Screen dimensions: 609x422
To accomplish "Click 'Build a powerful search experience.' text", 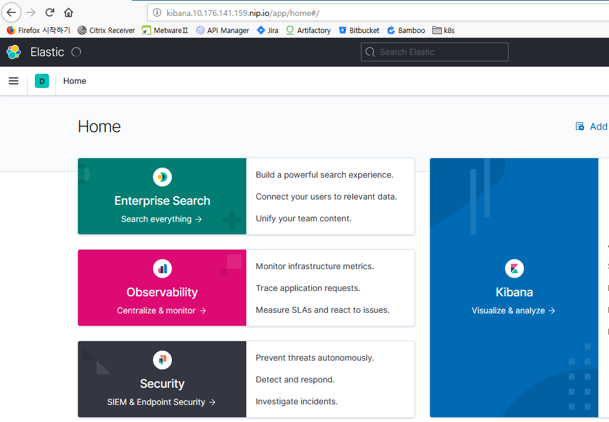I will click(x=324, y=175).
